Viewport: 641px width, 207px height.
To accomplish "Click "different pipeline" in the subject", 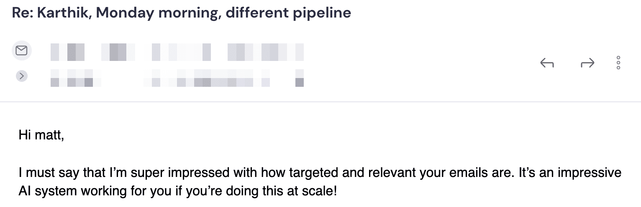I will (288, 13).
